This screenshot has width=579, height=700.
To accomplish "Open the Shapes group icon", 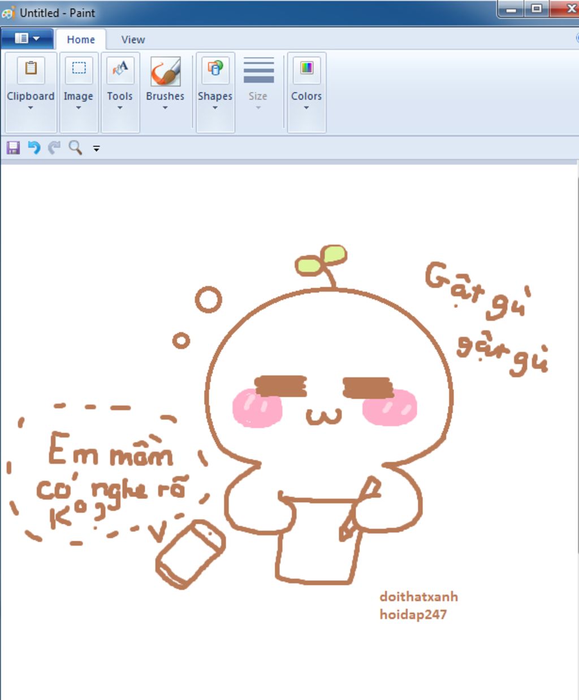I will (215, 69).
